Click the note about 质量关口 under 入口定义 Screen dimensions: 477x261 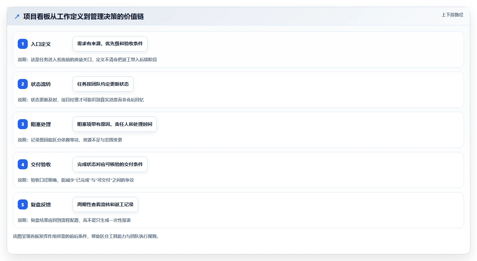point(87,60)
